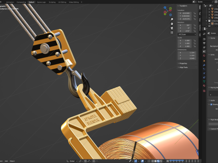Switch perspective/orthographic with the grid icon
Screen dimensions: 218x163
click(172, 33)
